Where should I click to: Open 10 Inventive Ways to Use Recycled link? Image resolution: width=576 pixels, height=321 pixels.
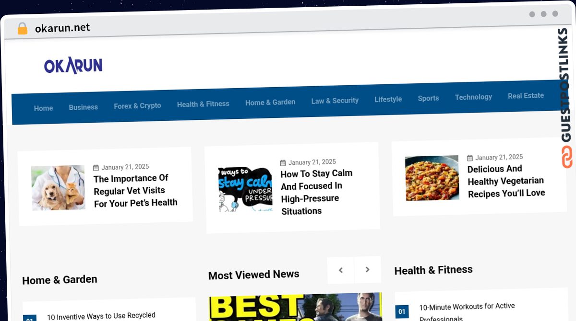point(101,316)
